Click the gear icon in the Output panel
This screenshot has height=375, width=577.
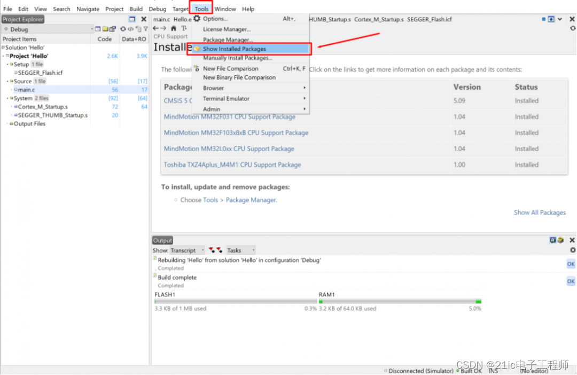pos(572,249)
